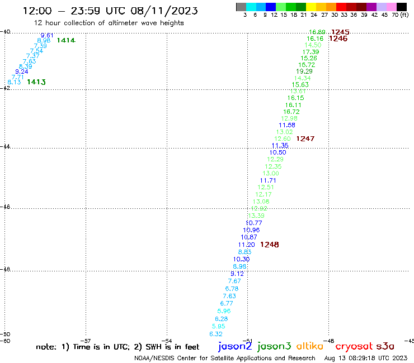Click the 14.34 wave height
This screenshot has width=414, height=363.
tap(302, 78)
